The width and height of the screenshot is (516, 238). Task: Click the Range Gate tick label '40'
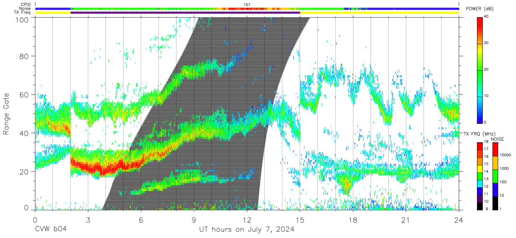(x=24, y=133)
